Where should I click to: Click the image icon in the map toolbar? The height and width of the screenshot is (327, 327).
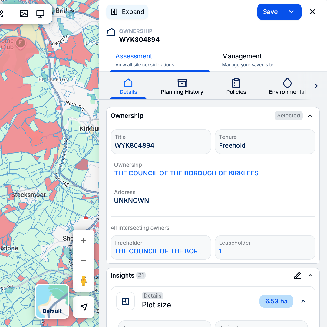pyautogui.click(x=24, y=14)
